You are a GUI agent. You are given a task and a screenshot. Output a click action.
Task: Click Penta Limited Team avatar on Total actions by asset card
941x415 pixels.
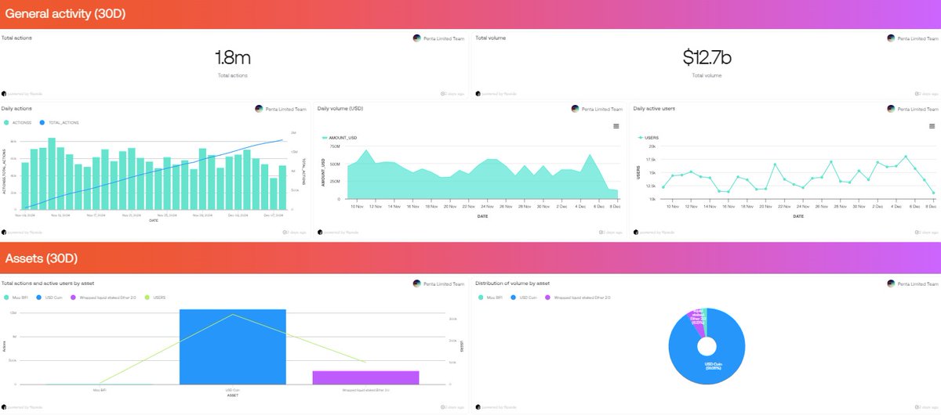(x=417, y=283)
